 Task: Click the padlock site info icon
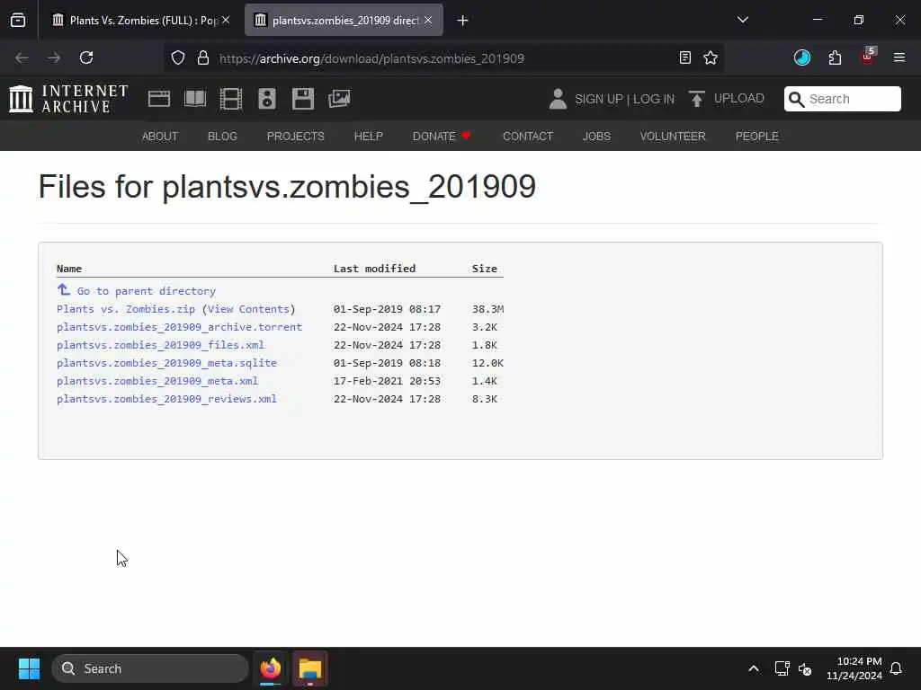(x=203, y=57)
